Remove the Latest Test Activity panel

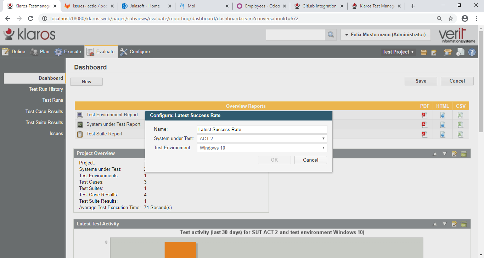coord(463,224)
